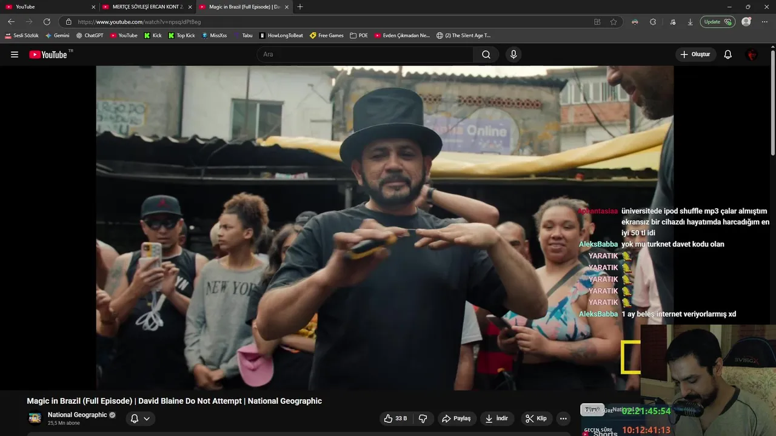
Task: Click the Oluştur create button
Action: click(x=695, y=54)
